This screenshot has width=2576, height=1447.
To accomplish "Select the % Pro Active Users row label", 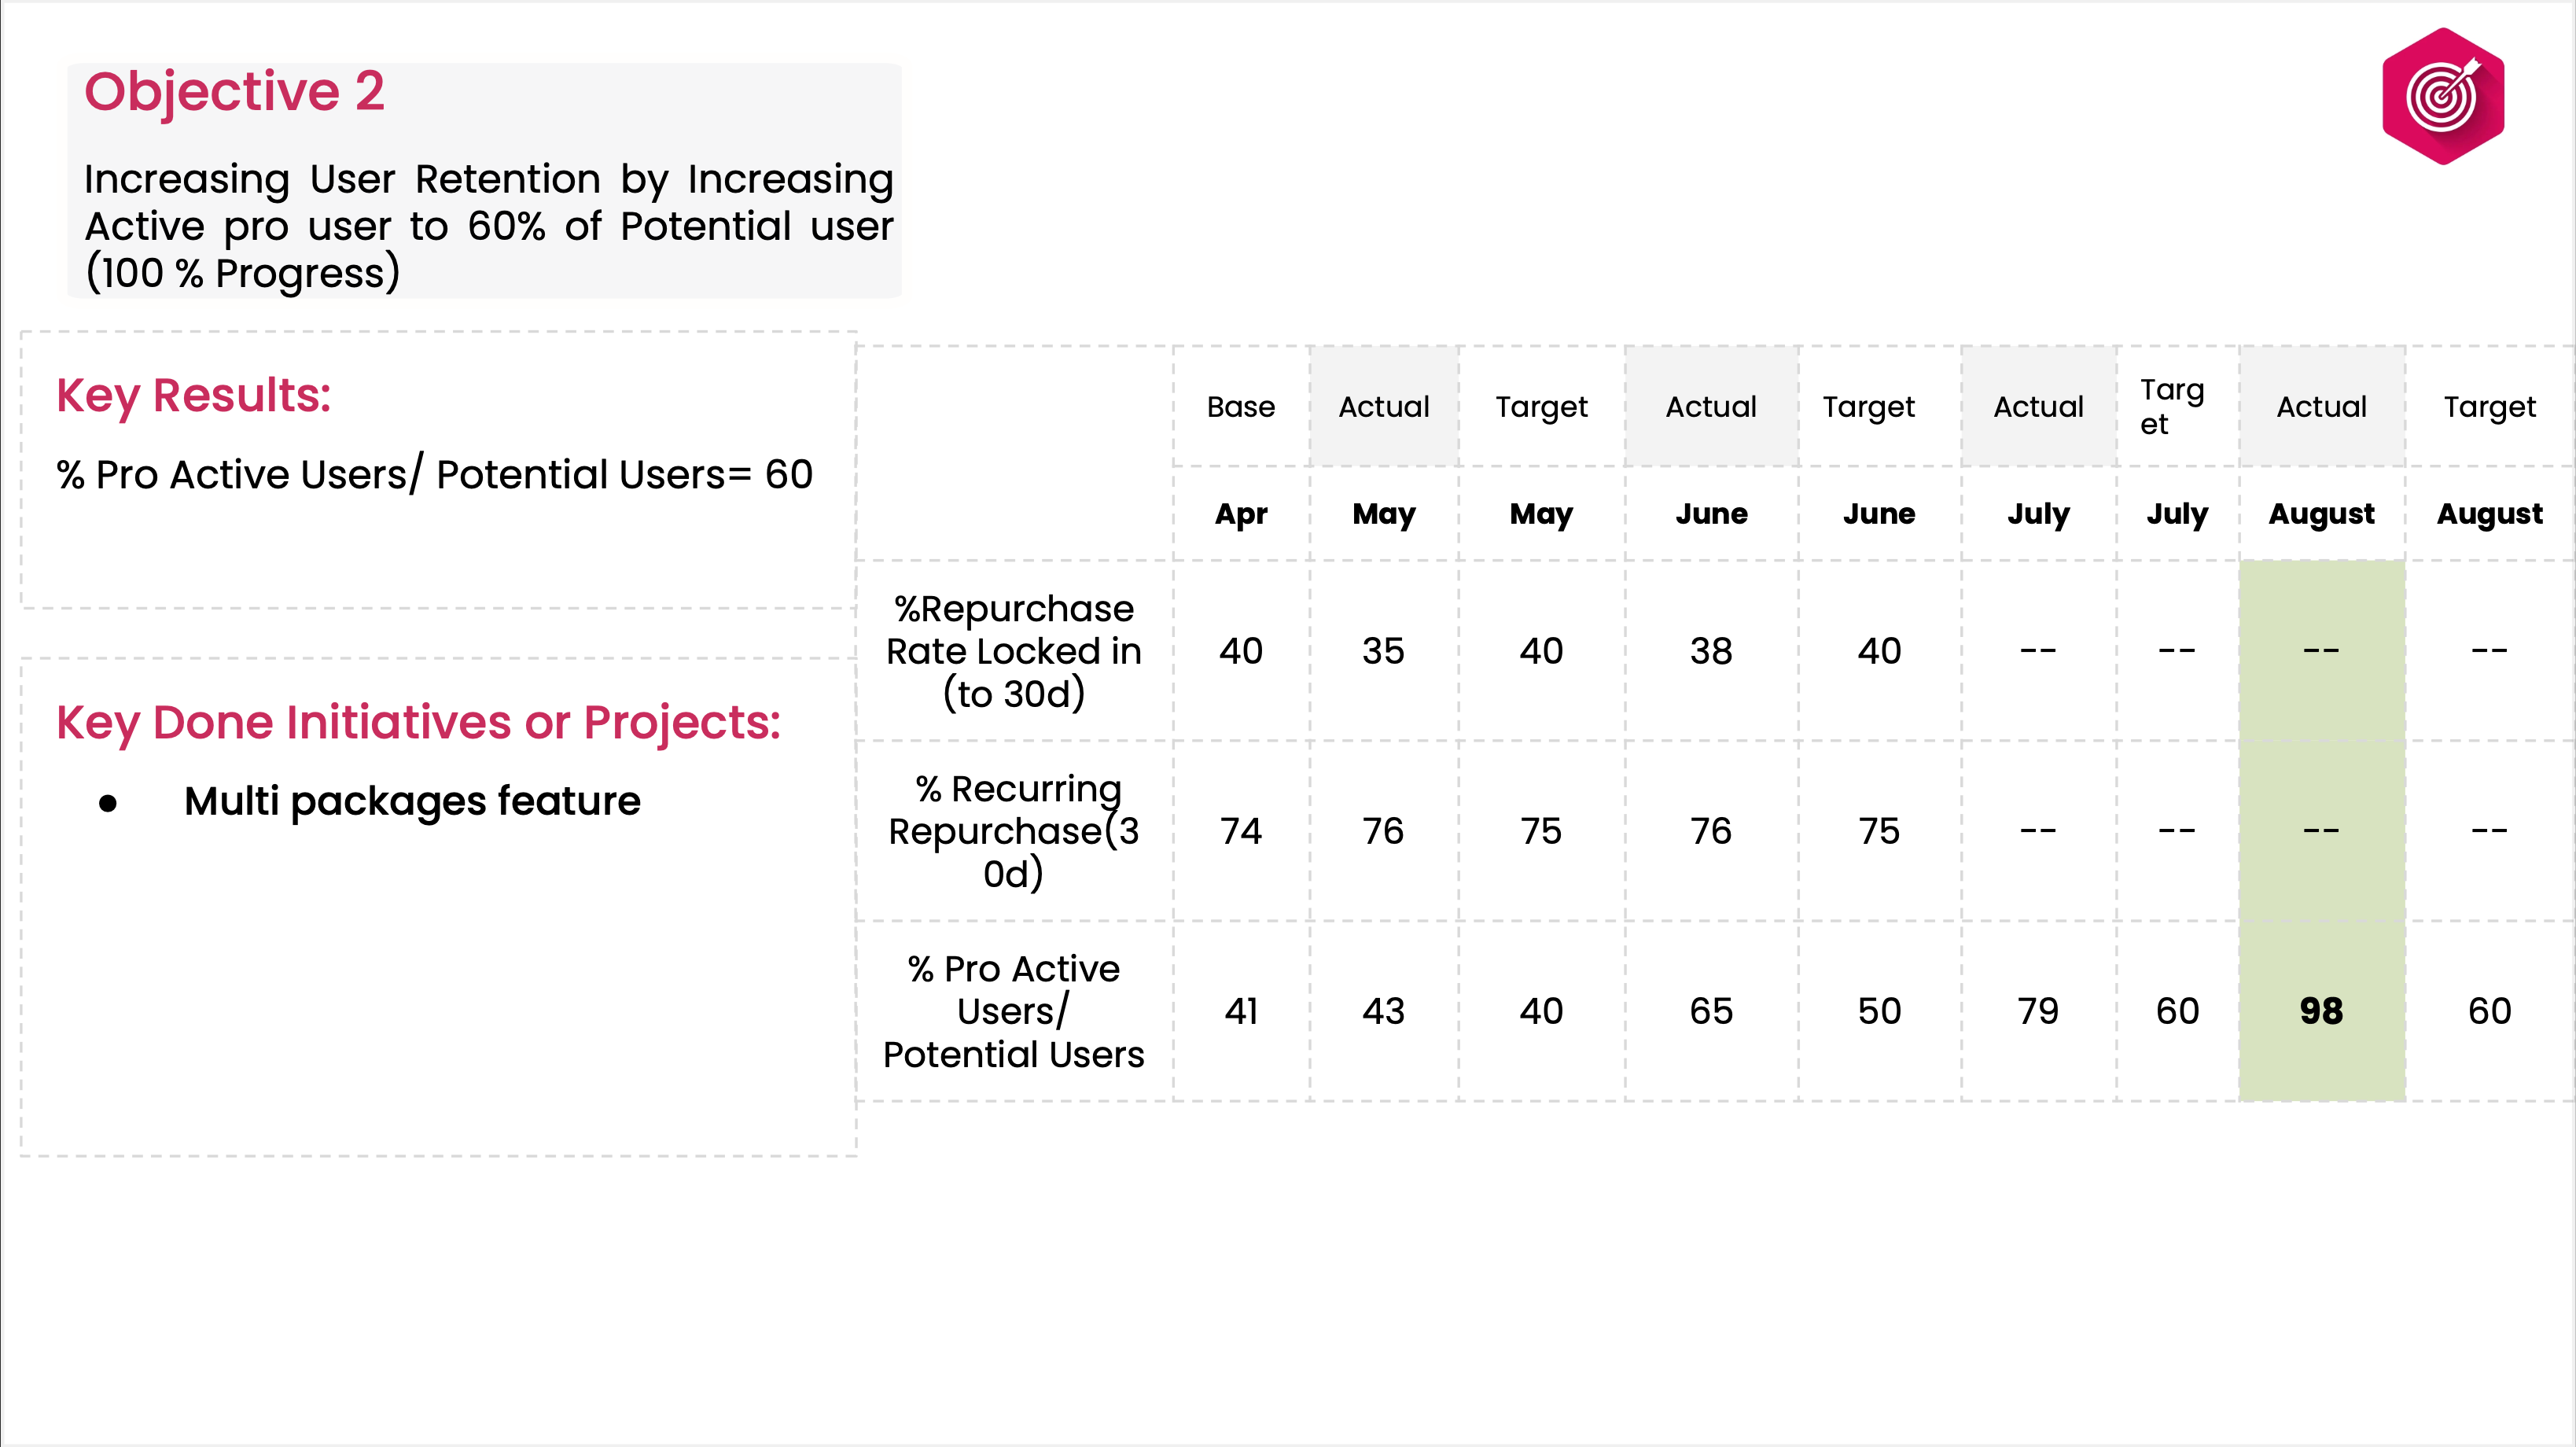I will pyautogui.click(x=1014, y=1011).
